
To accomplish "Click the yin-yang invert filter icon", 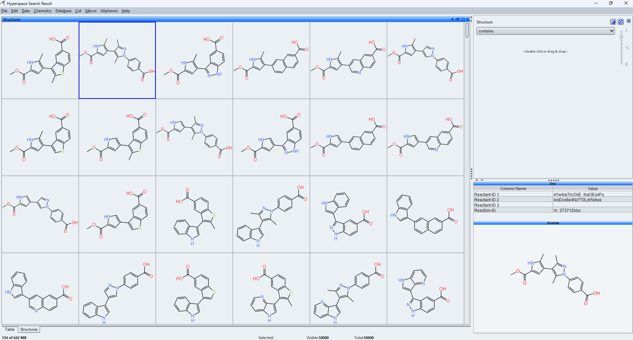I will pyautogui.click(x=613, y=22).
